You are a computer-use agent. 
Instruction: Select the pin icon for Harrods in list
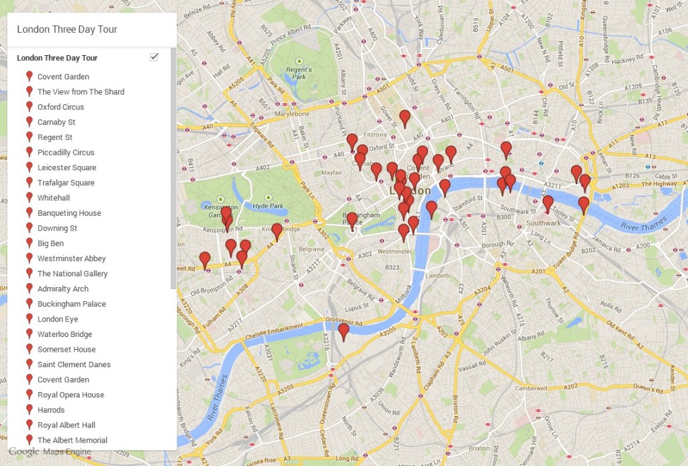(30, 410)
